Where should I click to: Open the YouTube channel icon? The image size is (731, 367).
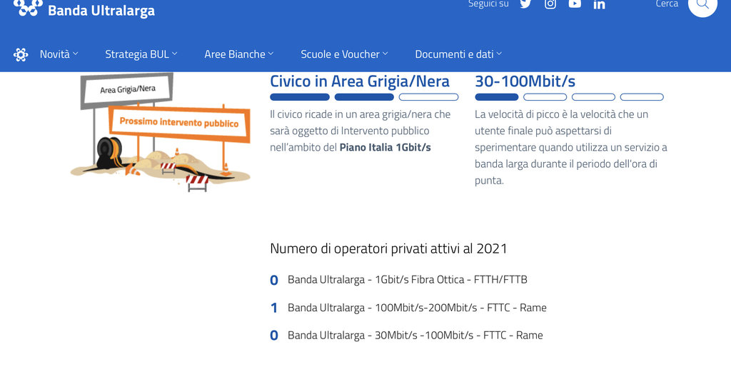tap(575, 4)
